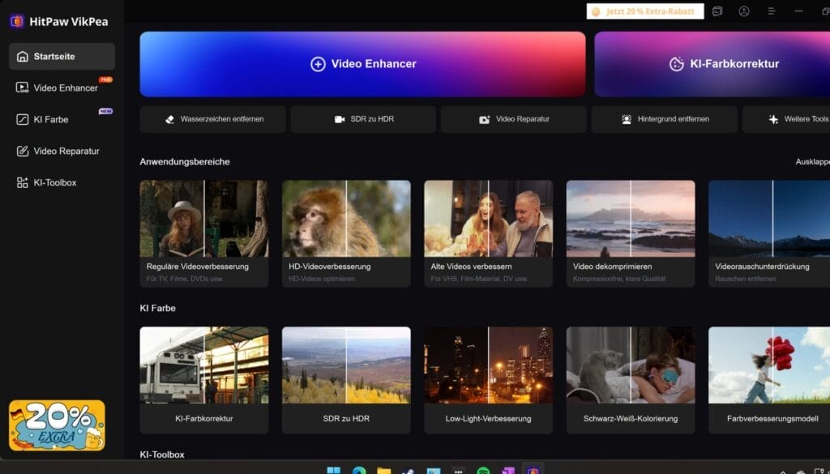Go to KI Farbe in the sidebar
The height and width of the screenshot is (474, 830).
coord(50,119)
